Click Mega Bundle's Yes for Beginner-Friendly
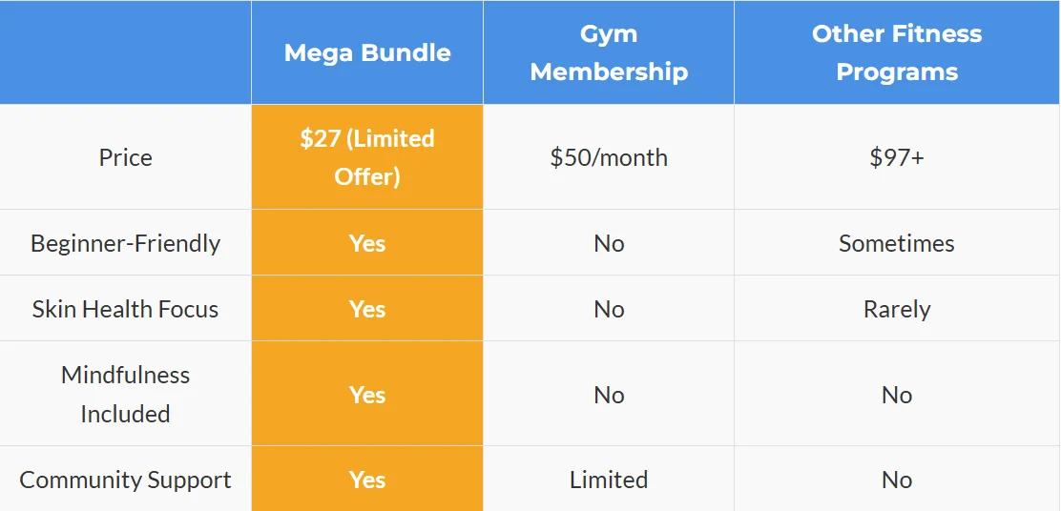Image resolution: width=1061 pixels, height=511 pixels. 367,243
